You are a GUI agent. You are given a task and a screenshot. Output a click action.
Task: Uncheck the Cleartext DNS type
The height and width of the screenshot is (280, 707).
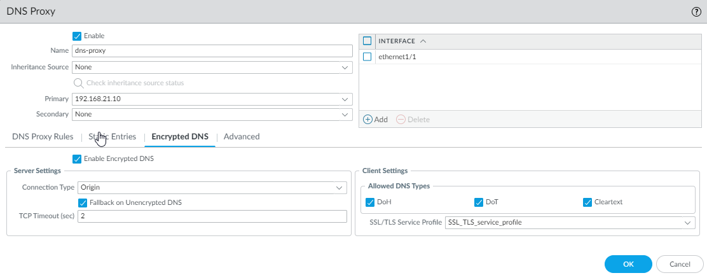(587, 202)
